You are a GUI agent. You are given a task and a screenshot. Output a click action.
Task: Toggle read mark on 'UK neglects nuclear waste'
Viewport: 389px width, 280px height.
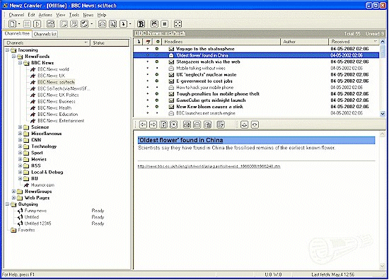coord(157,74)
